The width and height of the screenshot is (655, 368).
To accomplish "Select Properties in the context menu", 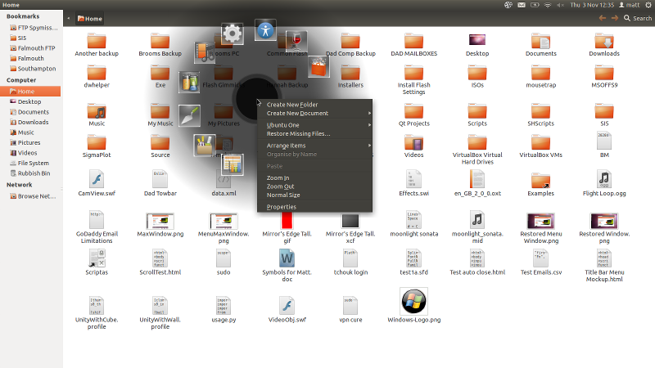I will [x=282, y=207].
